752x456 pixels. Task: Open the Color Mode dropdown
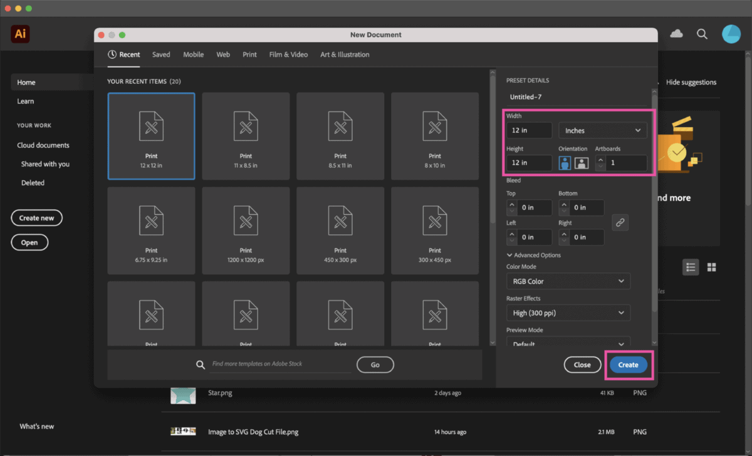pyautogui.click(x=568, y=281)
